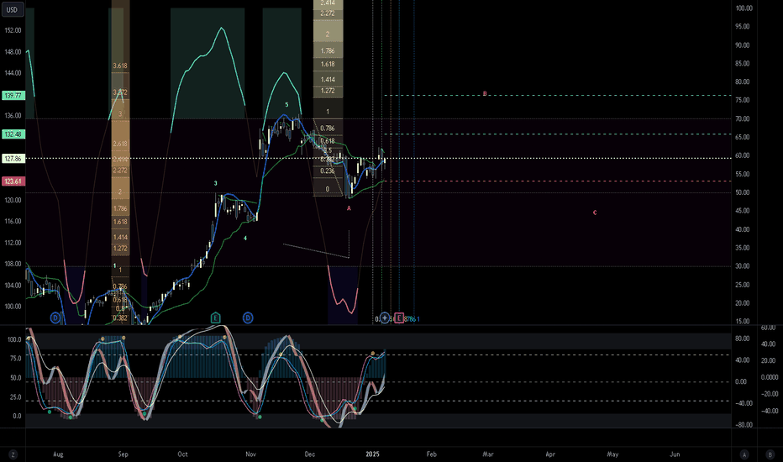The height and width of the screenshot is (462, 783).
Task: Click 152.00 on the left price scale
Action: click(x=13, y=30)
